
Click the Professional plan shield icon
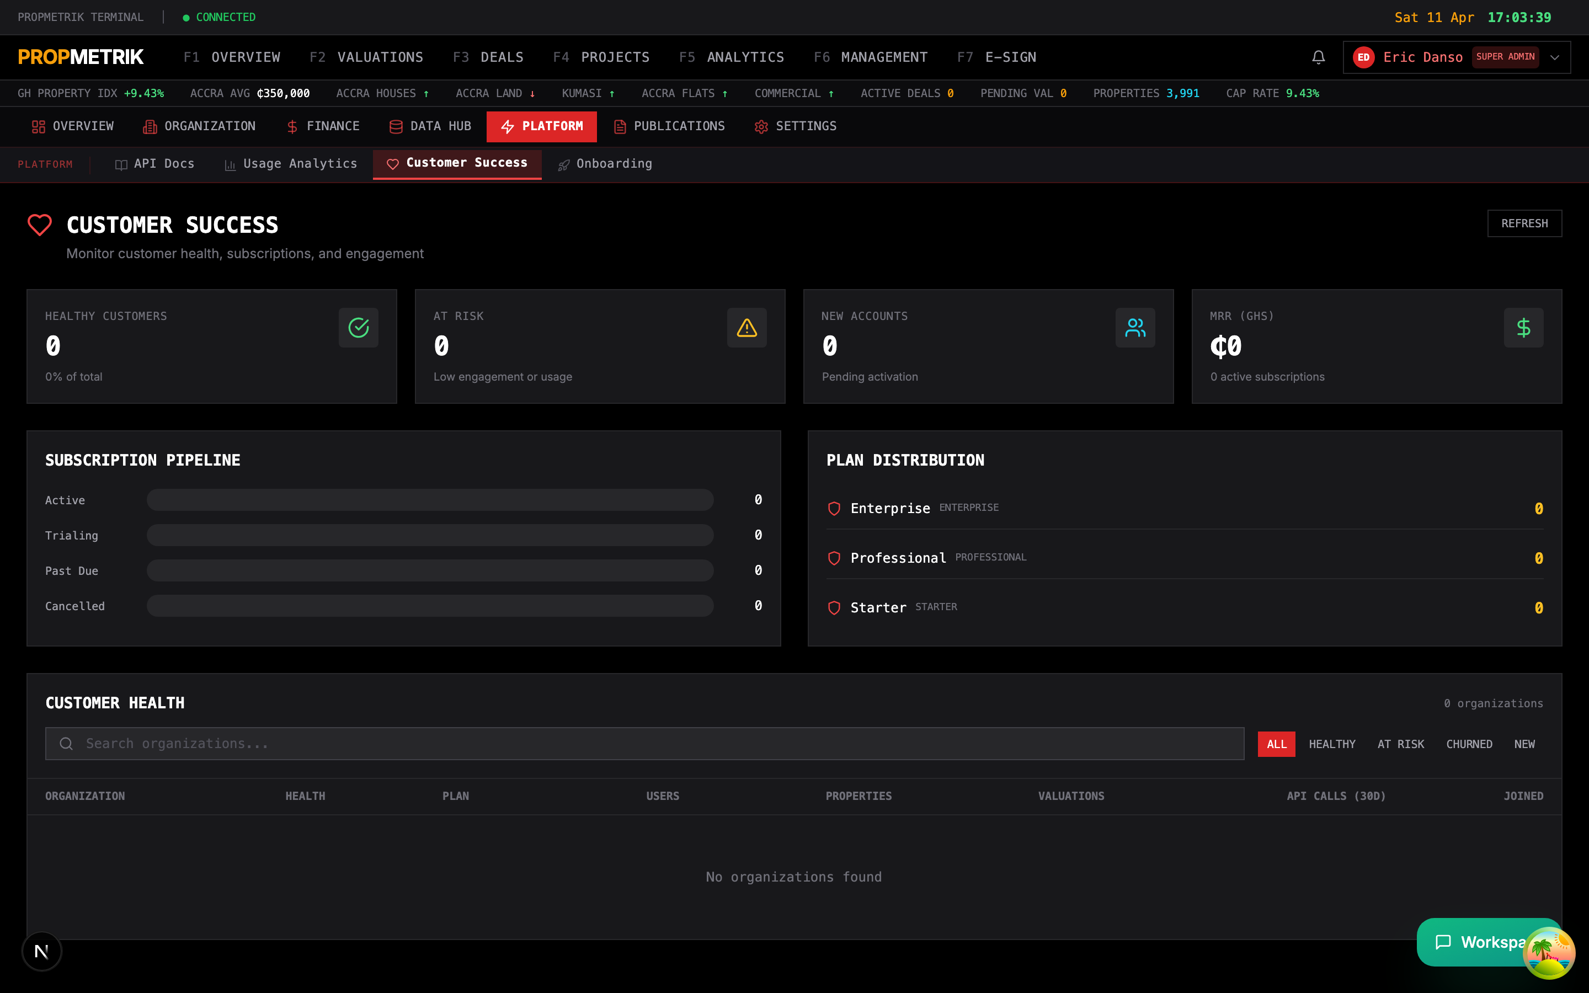(x=834, y=558)
